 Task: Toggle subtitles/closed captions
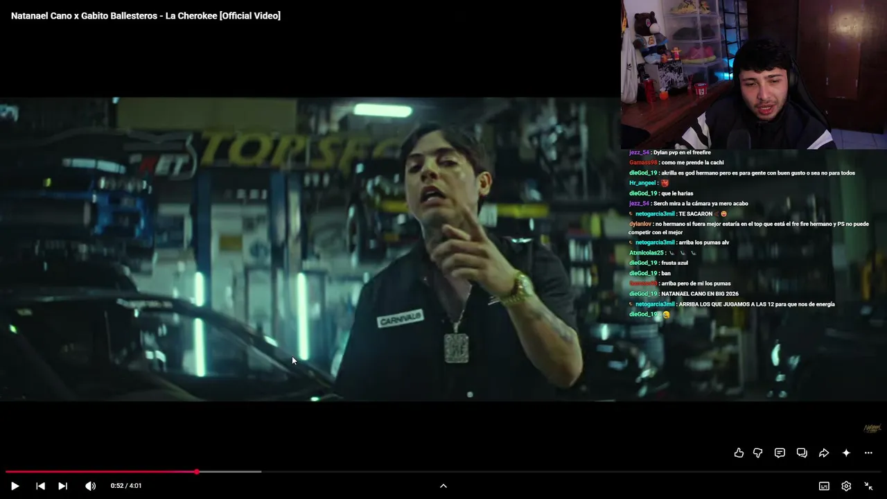[824, 486]
